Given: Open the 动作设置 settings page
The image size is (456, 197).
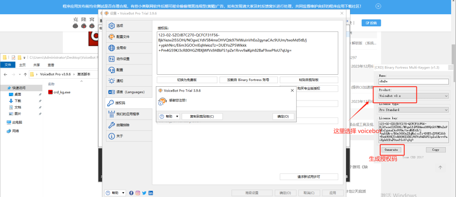Looking at the screenshot, I should pyautogui.click(x=129, y=59).
